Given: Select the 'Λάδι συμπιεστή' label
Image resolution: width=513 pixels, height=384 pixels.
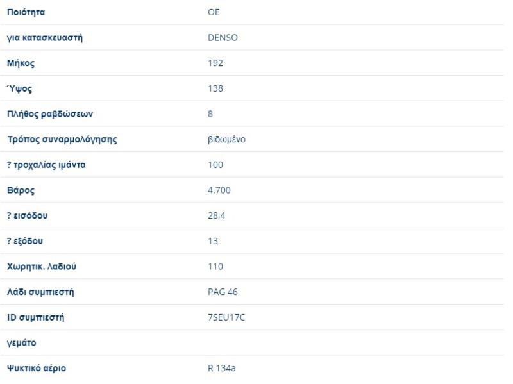Looking at the screenshot, I should [x=40, y=292].
